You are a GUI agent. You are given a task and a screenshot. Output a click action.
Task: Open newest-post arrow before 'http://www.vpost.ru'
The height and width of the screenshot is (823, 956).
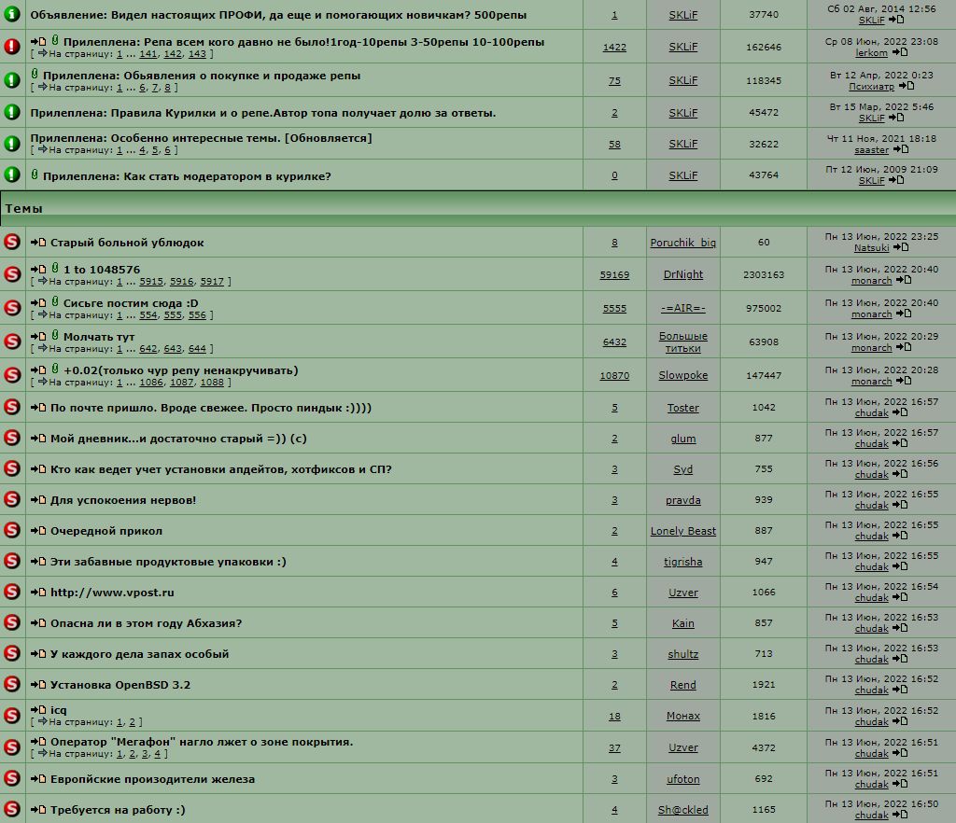coord(38,593)
